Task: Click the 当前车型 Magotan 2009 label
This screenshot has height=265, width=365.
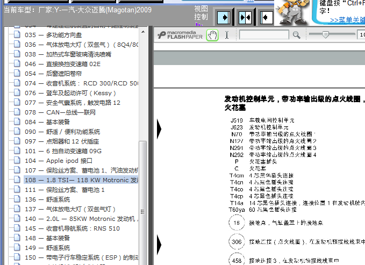Action: pos(78,10)
